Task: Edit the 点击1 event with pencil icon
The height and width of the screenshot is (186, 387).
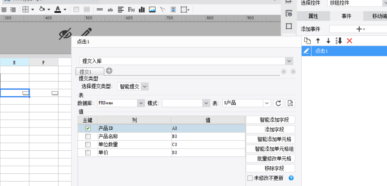Action: [306, 51]
